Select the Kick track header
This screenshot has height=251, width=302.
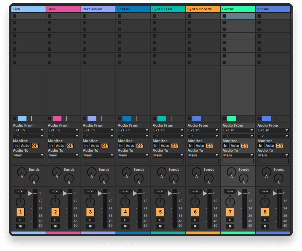(28, 9)
